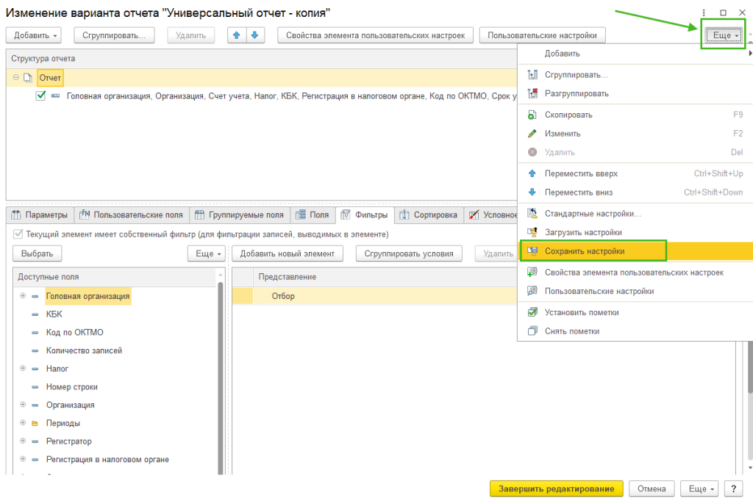Click the Скопировать icon in the menu

point(533,115)
